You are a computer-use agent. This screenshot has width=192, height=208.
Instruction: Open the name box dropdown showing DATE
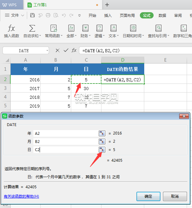coord(47,51)
